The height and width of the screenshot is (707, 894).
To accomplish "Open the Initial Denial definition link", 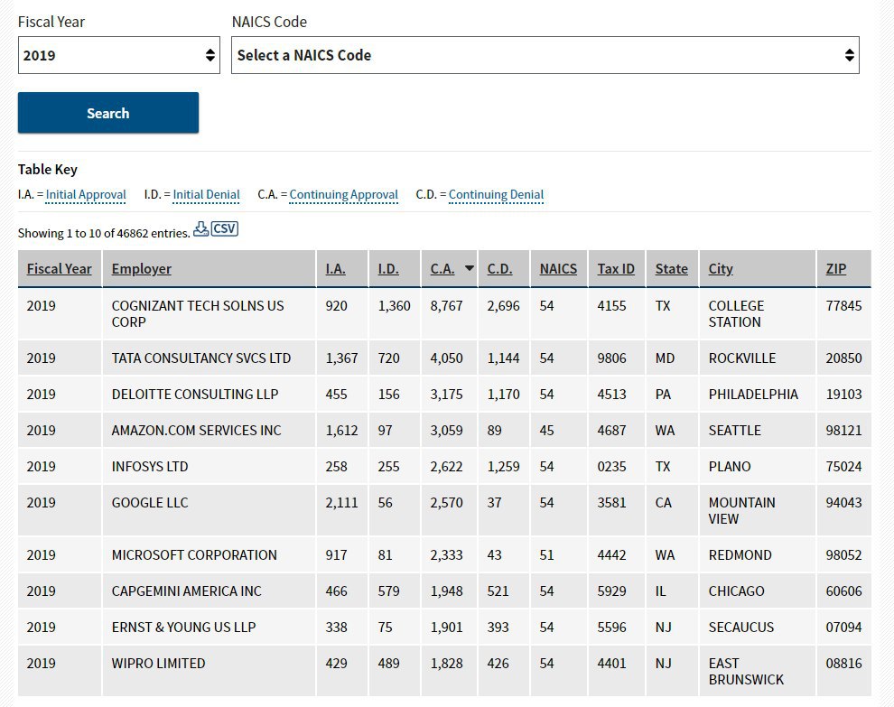I will tap(207, 194).
